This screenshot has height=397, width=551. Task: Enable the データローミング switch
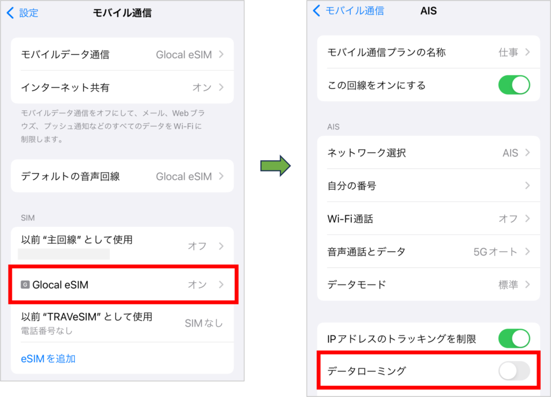coord(514,371)
